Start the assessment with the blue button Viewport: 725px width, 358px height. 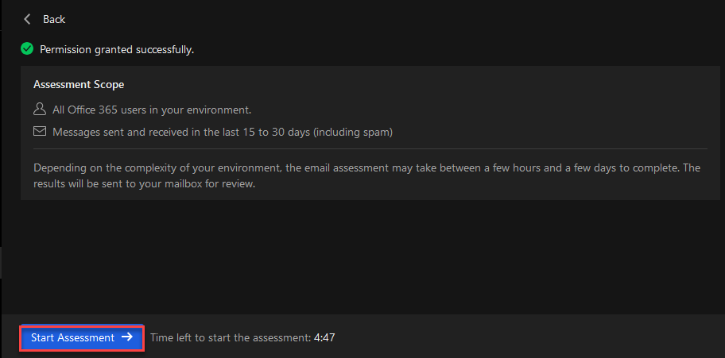click(82, 337)
